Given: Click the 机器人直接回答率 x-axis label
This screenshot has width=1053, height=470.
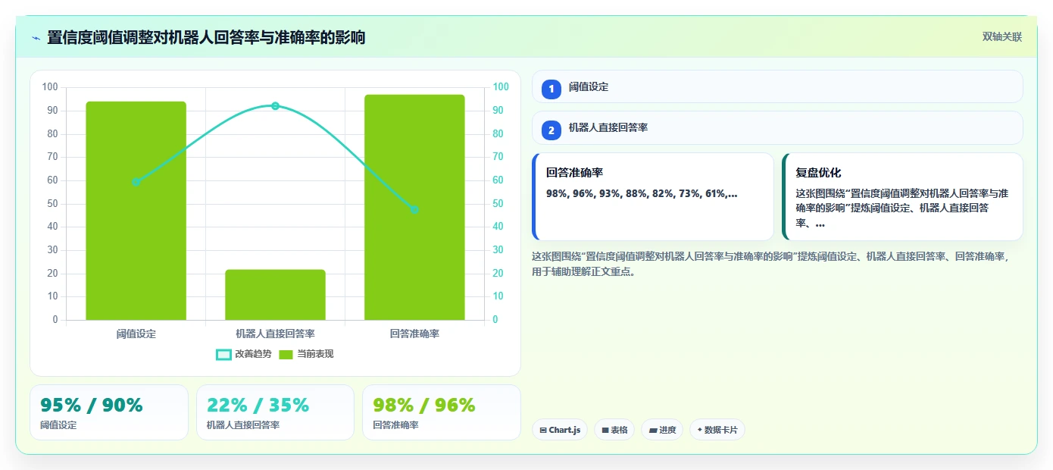Looking at the screenshot, I should click(x=275, y=334).
